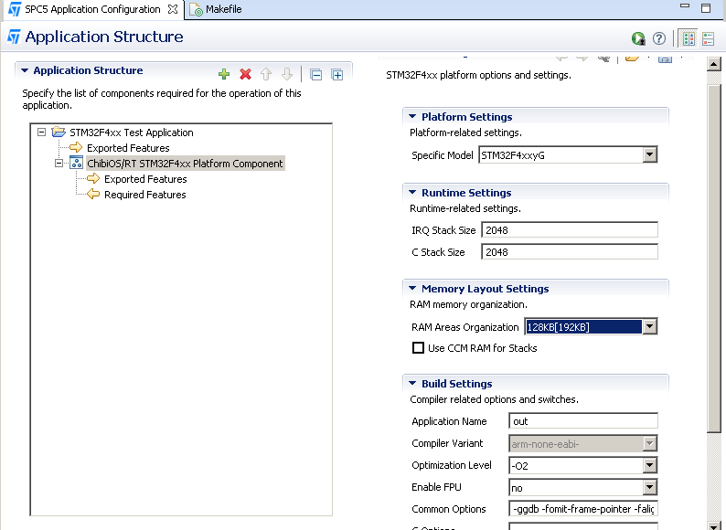
Task: Enable Use CCM RAM for Stacks checkbox
Action: point(418,347)
